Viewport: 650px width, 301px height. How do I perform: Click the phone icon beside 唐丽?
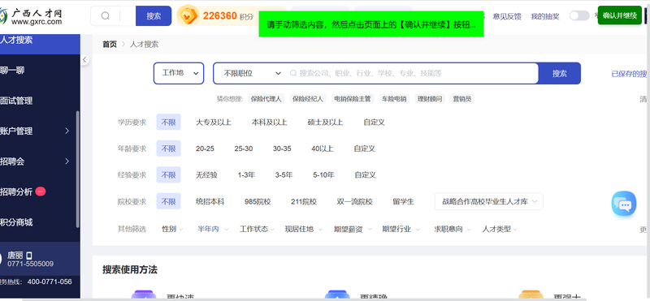pyautogui.click(x=29, y=256)
